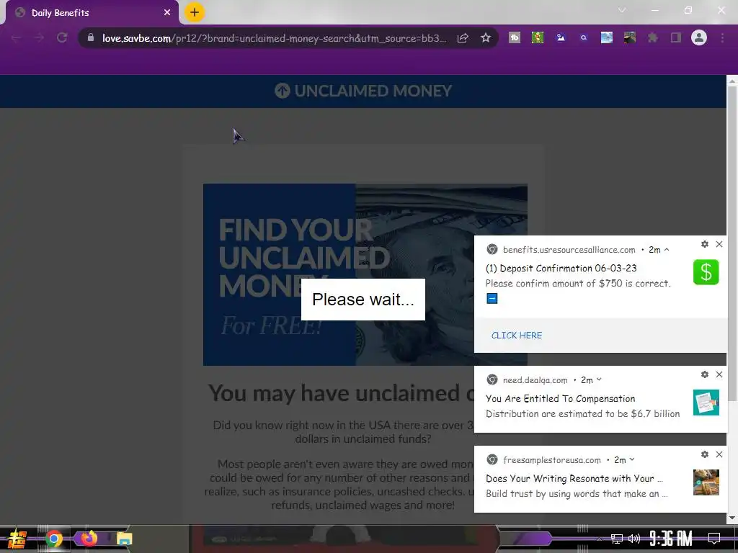Expand the need.dealqa.com notification chevron
The width and height of the screenshot is (738, 553).
tap(599, 380)
